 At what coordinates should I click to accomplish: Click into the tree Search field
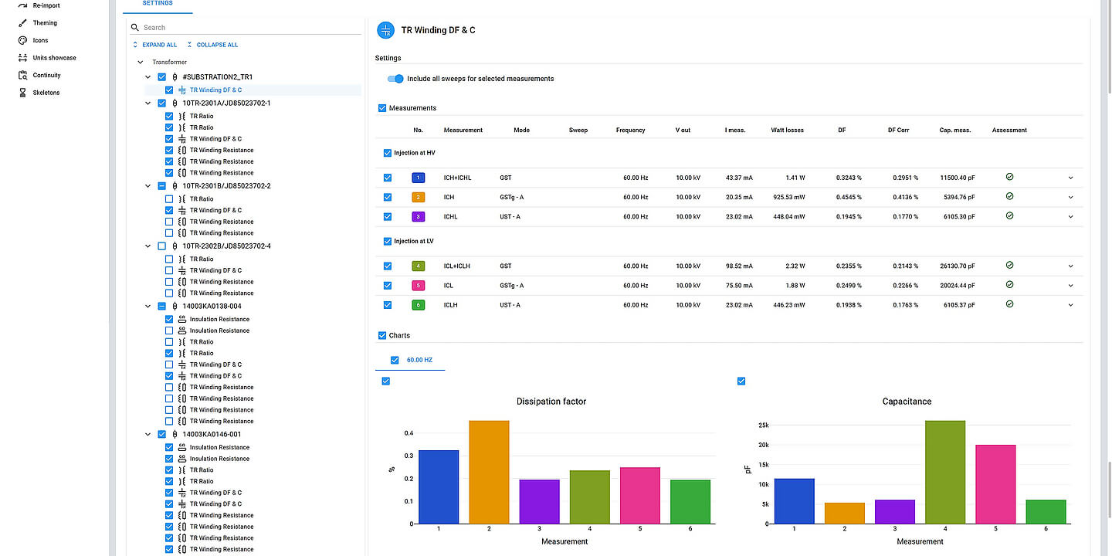pyautogui.click(x=247, y=28)
